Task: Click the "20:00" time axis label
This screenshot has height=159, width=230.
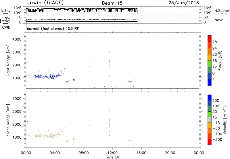Action: tap(170, 153)
